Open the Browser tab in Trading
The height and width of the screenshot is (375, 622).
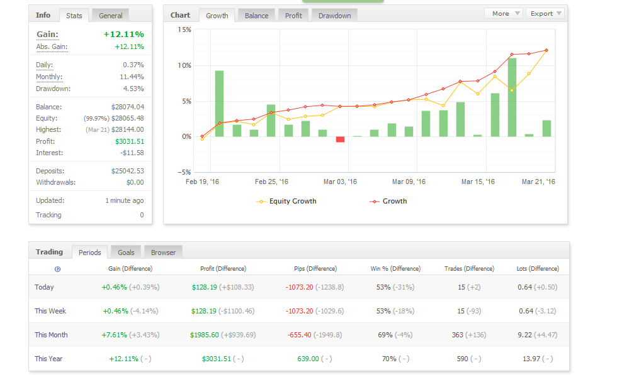coord(163,253)
